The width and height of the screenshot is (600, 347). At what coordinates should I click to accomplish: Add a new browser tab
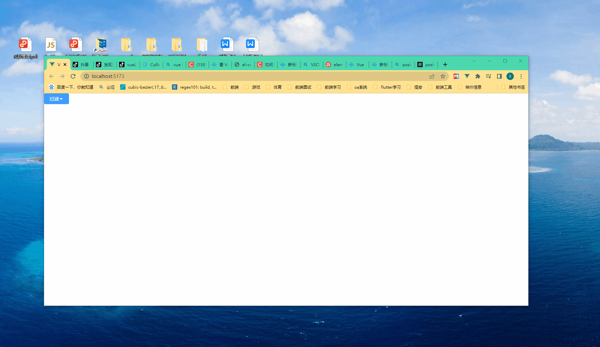[445, 64]
